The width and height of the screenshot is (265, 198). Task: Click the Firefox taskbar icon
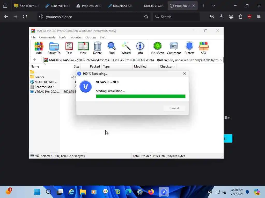[151, 192]
